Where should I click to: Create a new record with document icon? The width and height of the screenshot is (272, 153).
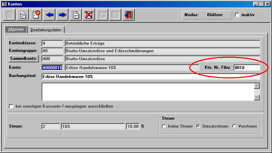[76, 15]
